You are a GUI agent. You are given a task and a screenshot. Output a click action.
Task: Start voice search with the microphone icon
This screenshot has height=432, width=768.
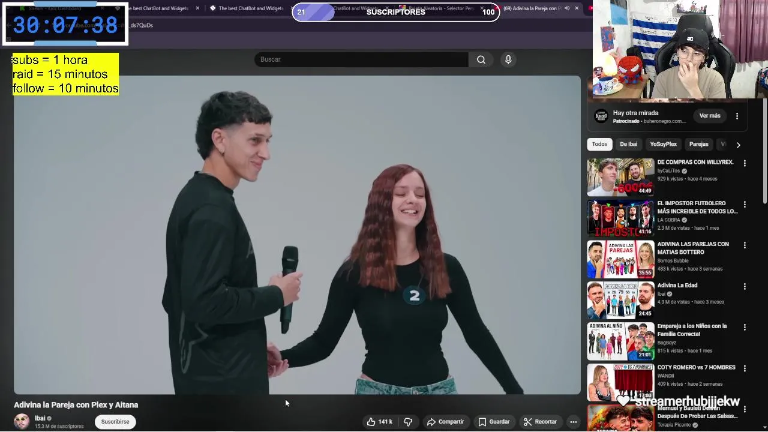point(508,59)
